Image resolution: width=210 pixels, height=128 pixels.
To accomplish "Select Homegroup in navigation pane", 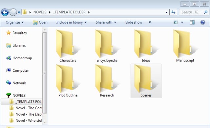I will point(19,58).
